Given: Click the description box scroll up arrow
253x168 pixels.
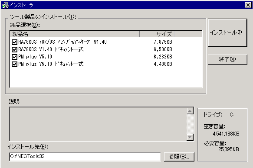Looking at the screenshot, I should tap(190, 111).
